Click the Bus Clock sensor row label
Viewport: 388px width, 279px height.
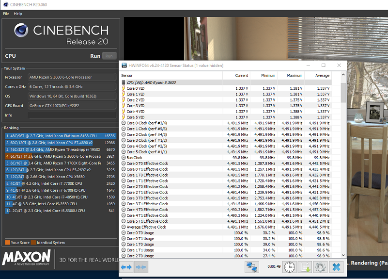134,158
